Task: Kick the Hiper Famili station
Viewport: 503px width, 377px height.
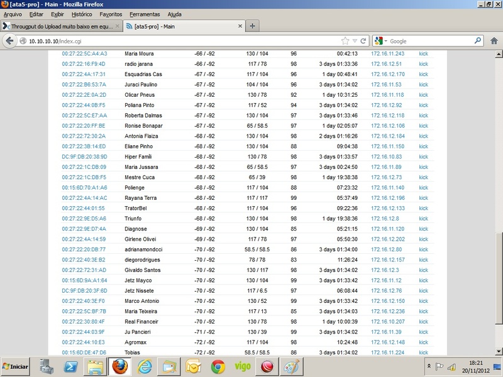Action: pyautogui.click(x=423, y=156)
